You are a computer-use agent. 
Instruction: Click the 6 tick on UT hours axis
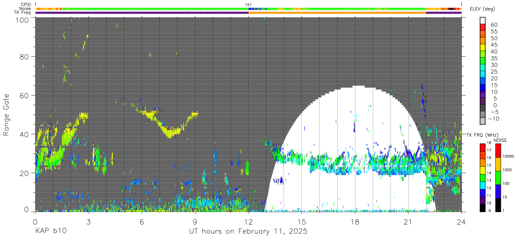(x=142, y=221)
